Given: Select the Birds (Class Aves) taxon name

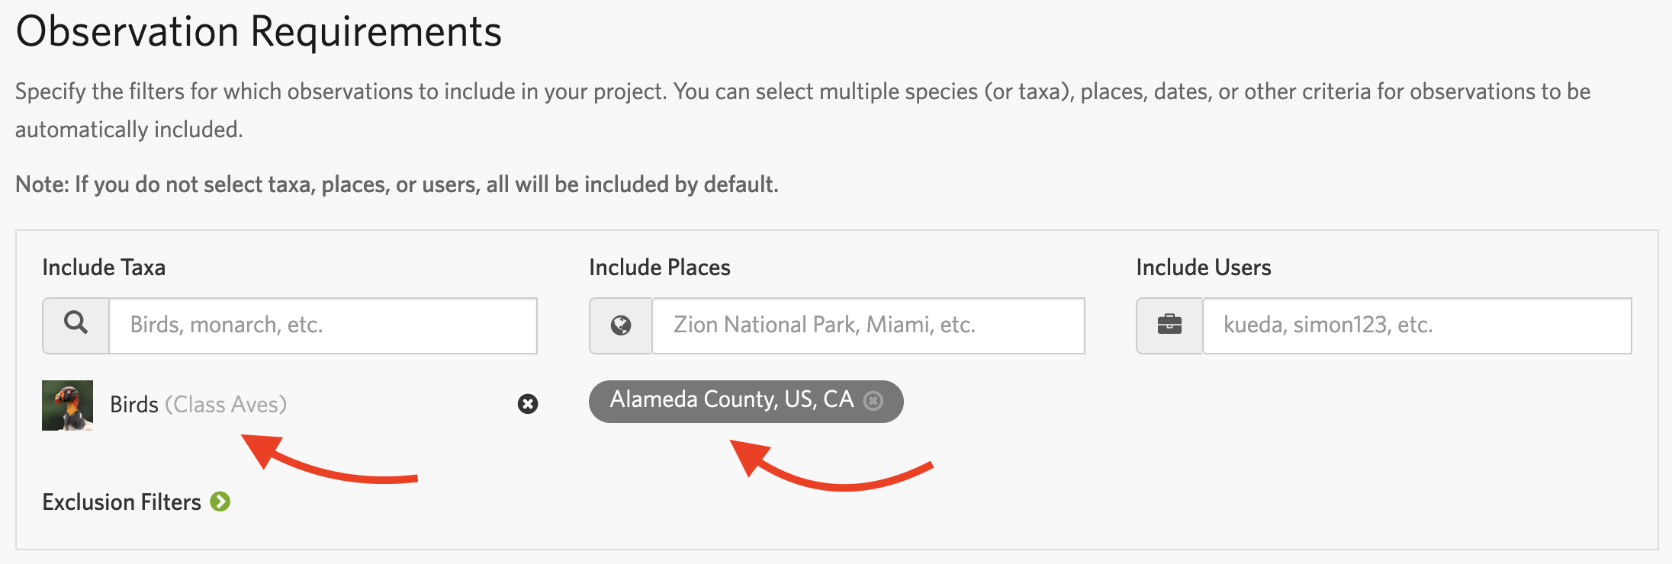Looking at the screenshot, I should pos(135,405).
